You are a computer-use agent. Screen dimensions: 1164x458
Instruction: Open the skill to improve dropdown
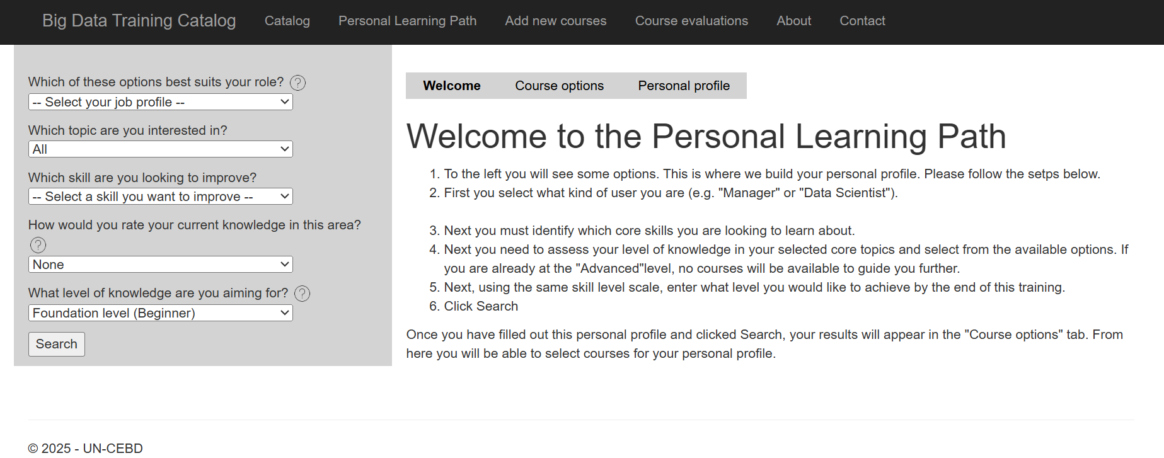[x=161, y=197]
